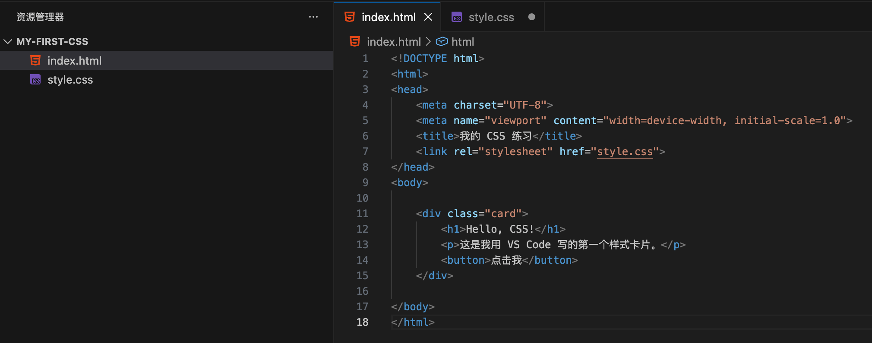872x343 pixels.
Task: Click unsaved dot on style.css tab
Action: point(531,17)
